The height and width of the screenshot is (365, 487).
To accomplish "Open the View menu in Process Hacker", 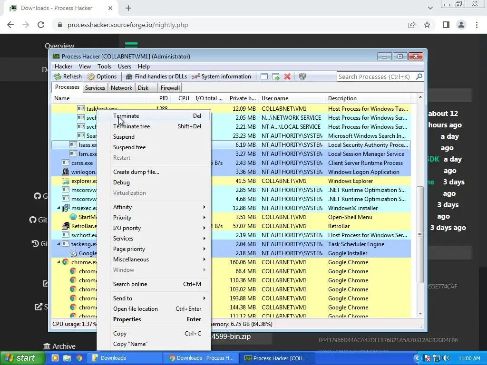I will (x=85, y=67).
